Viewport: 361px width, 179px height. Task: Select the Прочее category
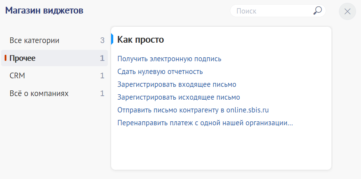point(54,58)
